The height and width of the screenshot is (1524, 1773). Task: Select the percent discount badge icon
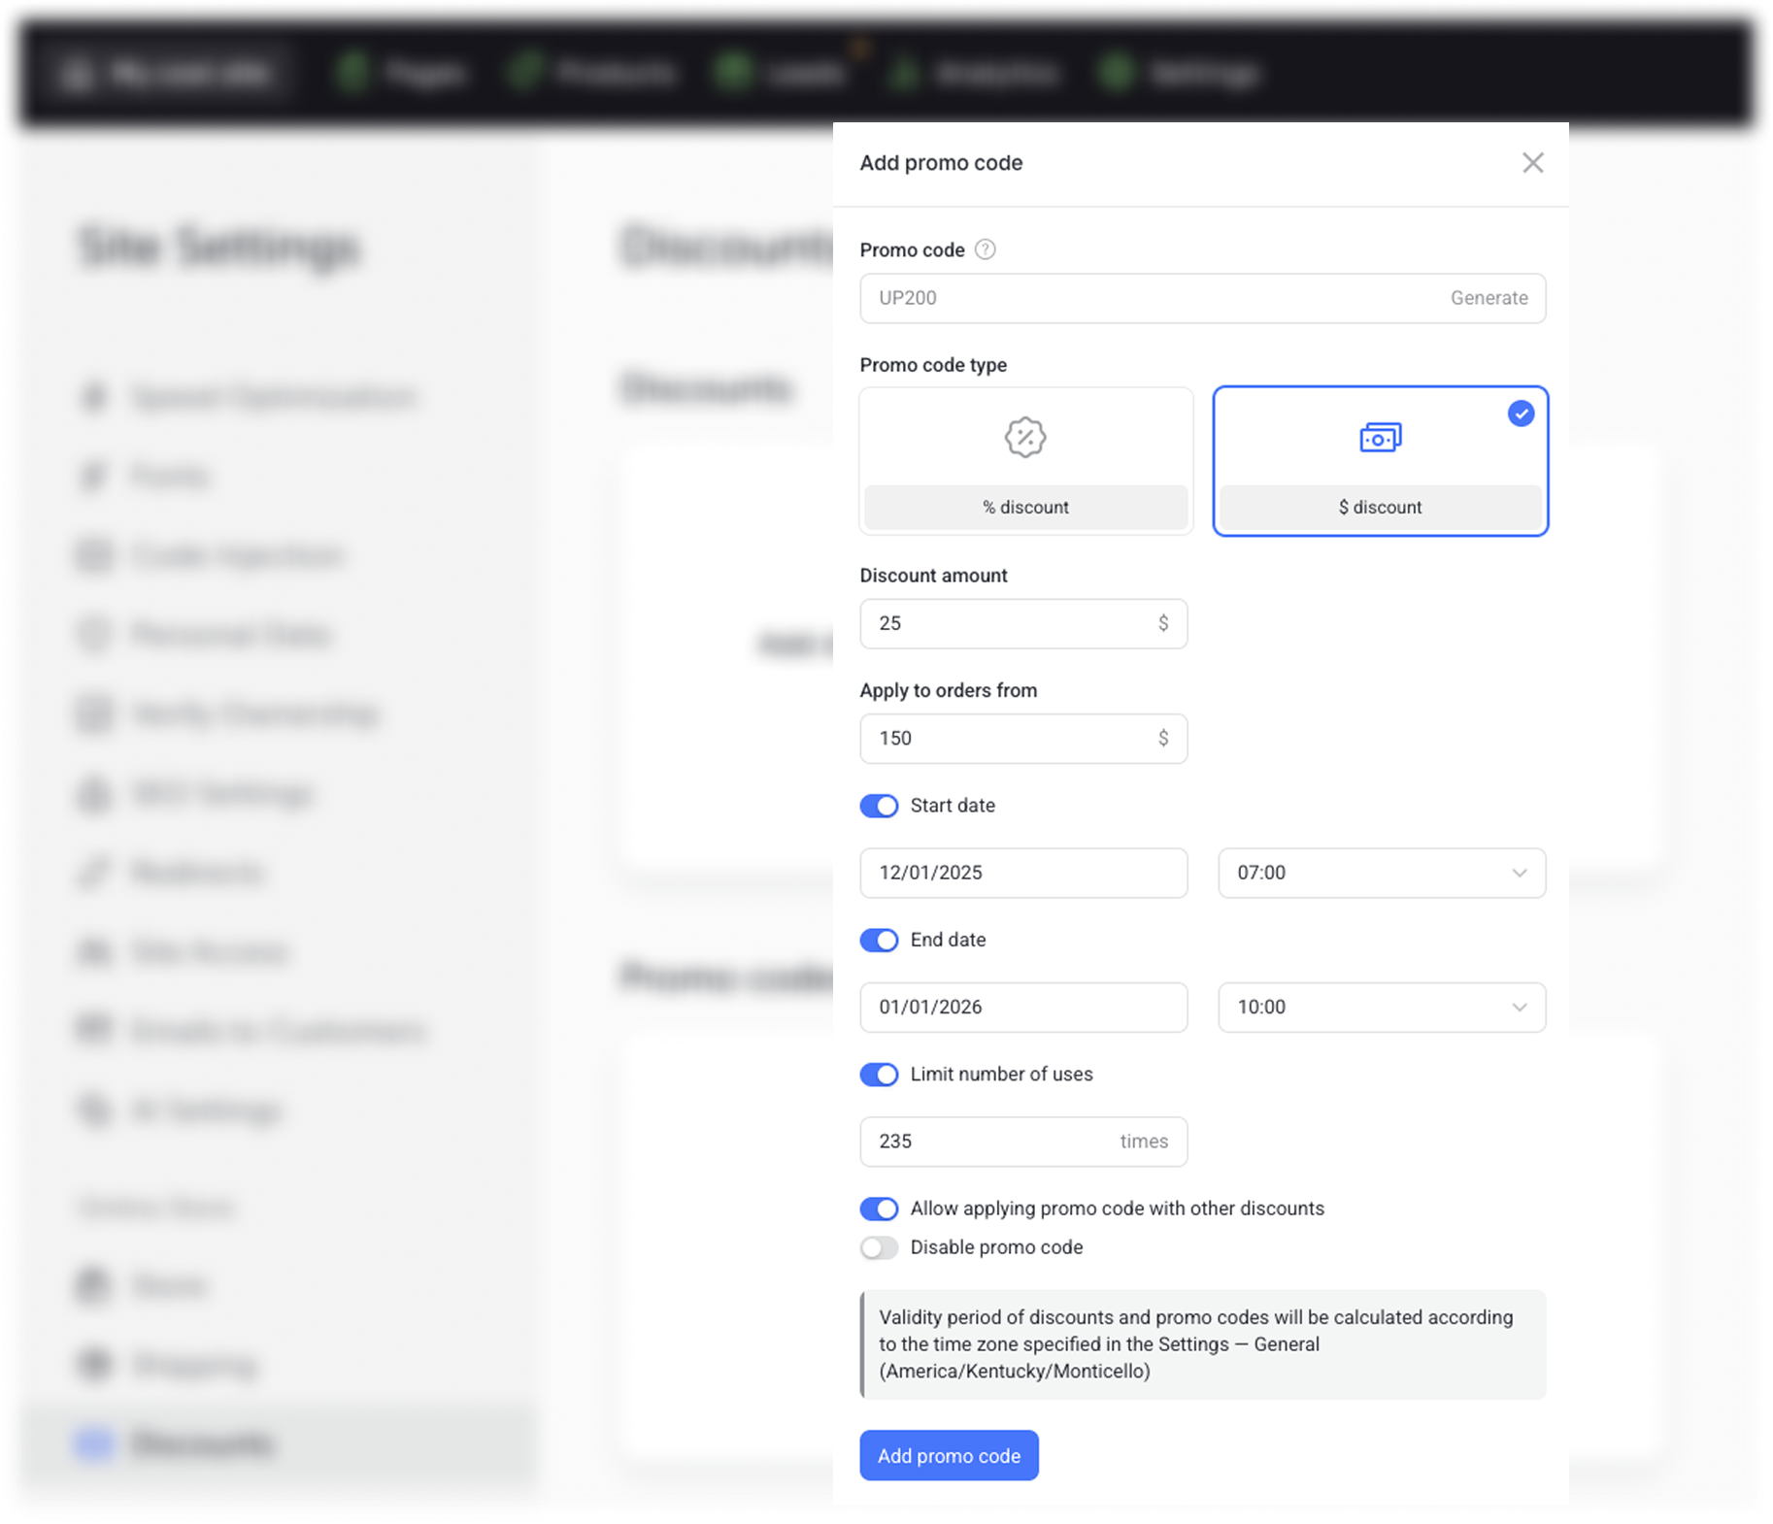[x=1024, y=437]
